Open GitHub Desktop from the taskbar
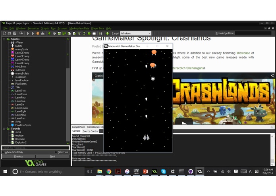Viewport: 276px width, 196px height. [x=191, y=171]
